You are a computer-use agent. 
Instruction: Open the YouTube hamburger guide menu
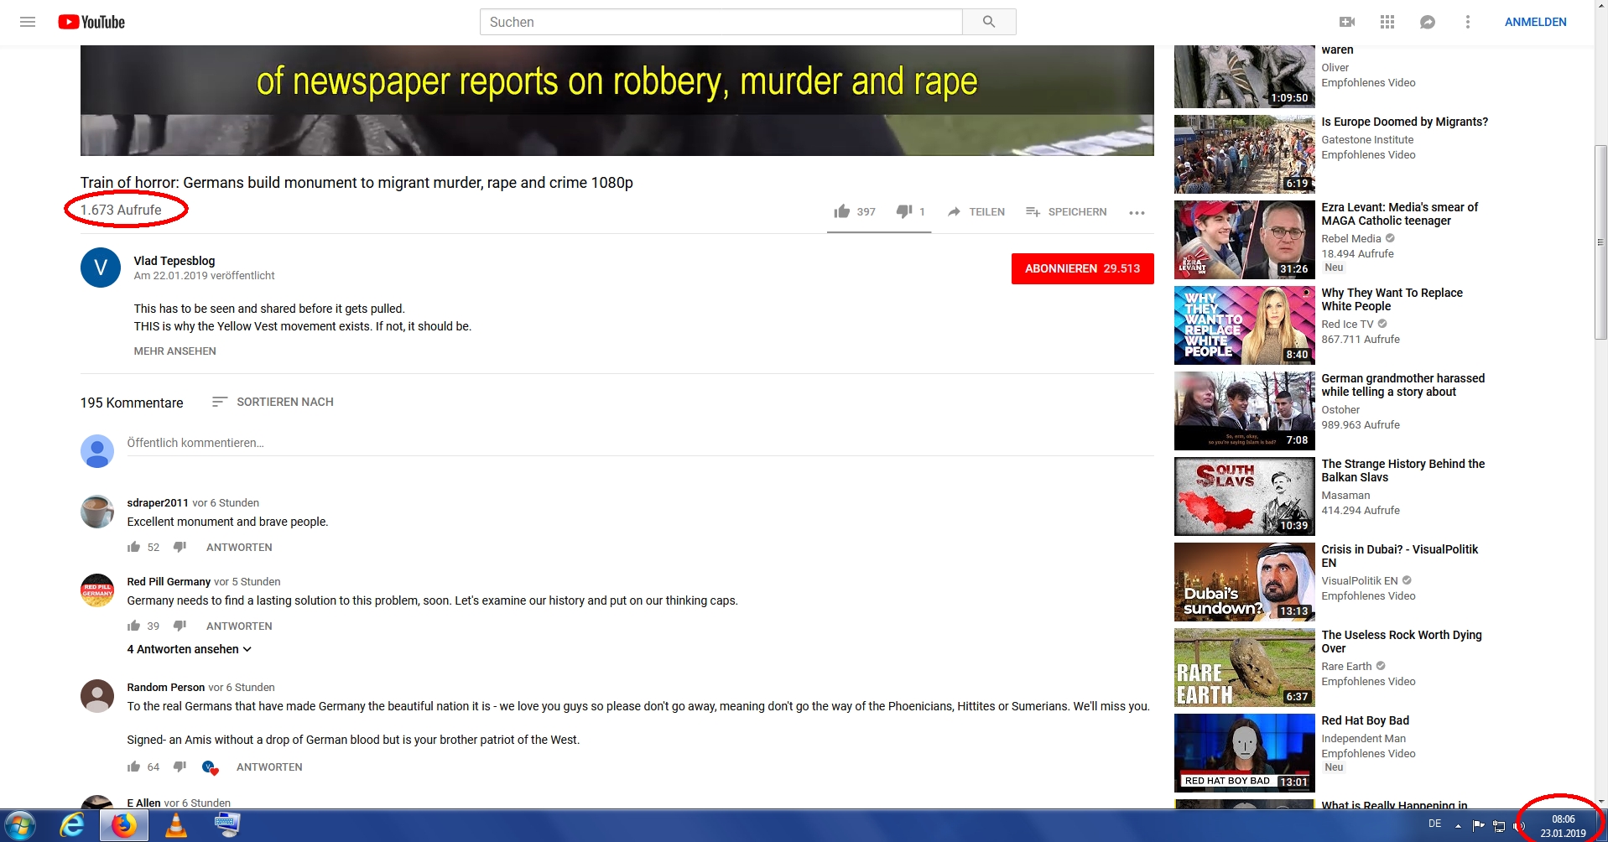click(28, 22)
